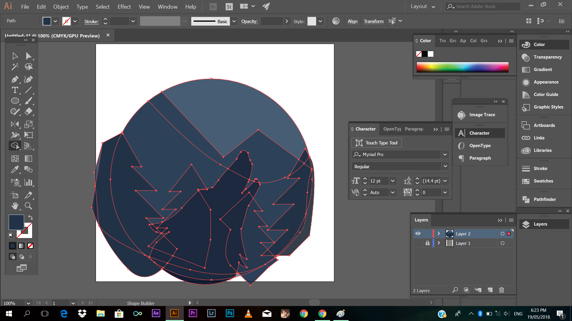Select the Ellipse tool
This screenshot has width=572, height=321.
pyautogui.click(x=15, y=101)
